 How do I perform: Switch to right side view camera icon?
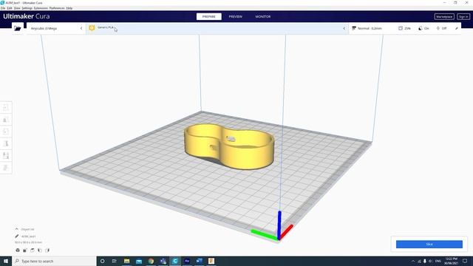[47, 250]
